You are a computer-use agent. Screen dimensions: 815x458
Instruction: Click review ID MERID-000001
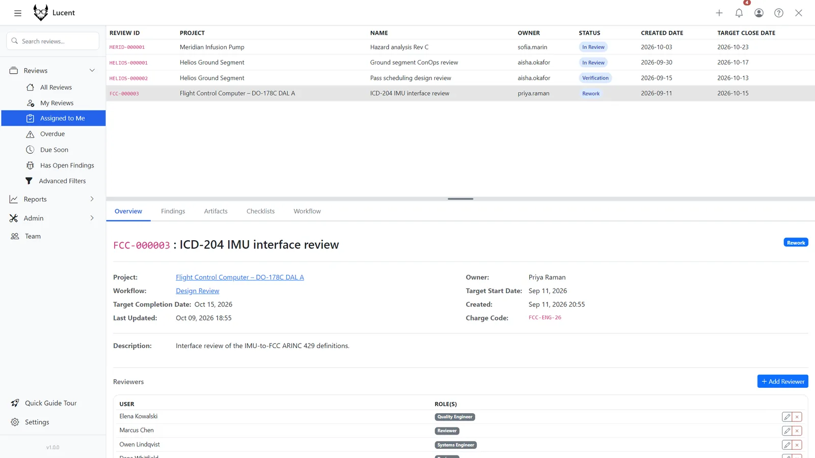[x=127, y=47]
